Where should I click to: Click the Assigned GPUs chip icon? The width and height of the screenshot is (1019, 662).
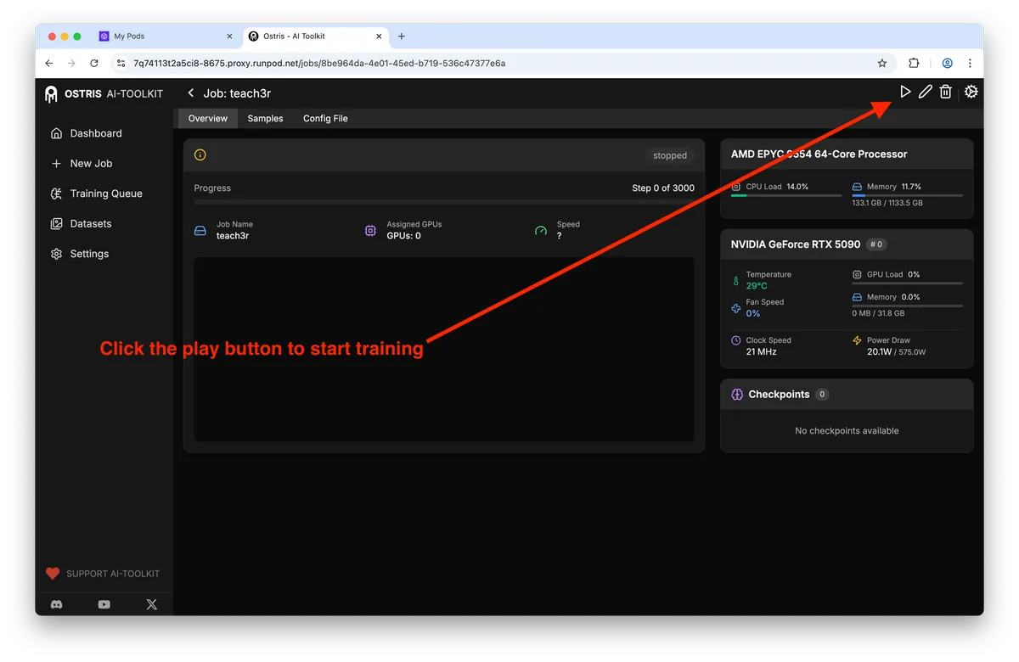click(370, 231)
